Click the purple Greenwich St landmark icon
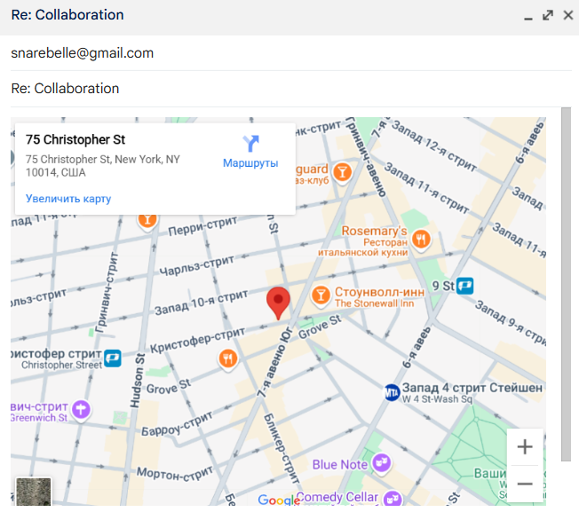The width and height of the screenshot is (579, 520). [x=82, y=408]
